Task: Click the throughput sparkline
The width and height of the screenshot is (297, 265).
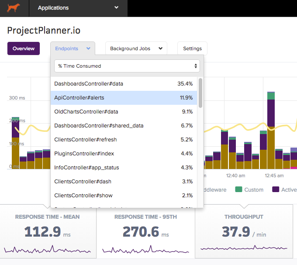Action: 244,248
